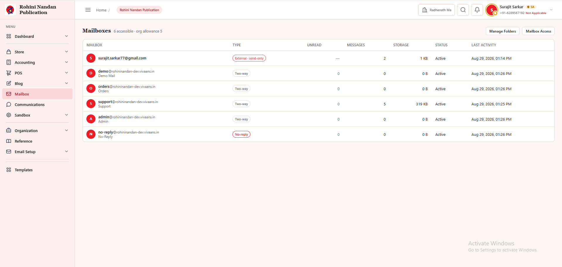Open the search magnifier icon in header

(463, 10)
